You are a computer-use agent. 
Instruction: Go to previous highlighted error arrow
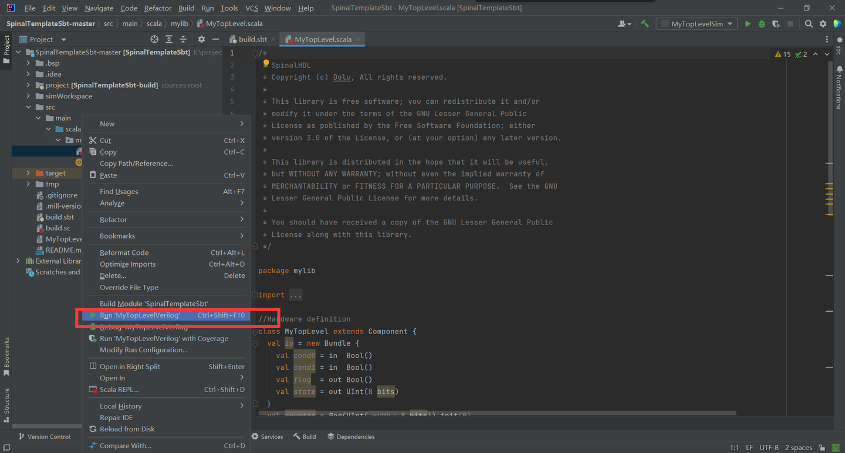[x=815, y=54]
